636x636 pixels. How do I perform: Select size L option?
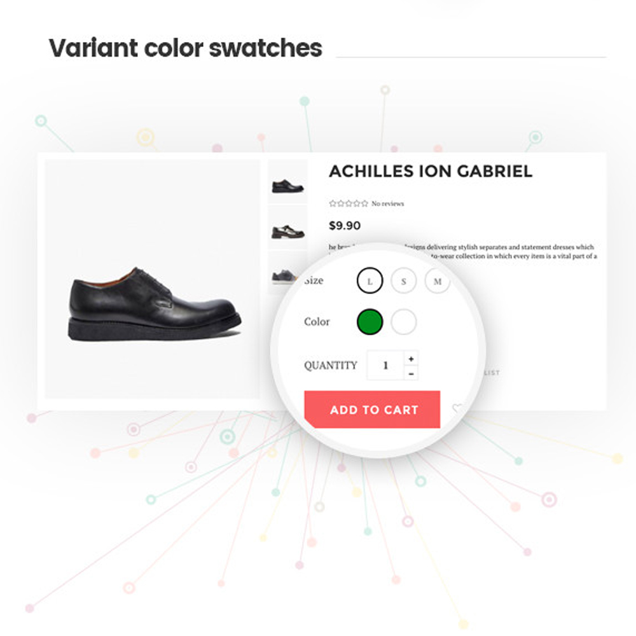[370, 280]
